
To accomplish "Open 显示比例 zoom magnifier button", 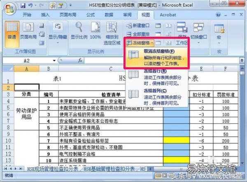I will click(79, 31).
